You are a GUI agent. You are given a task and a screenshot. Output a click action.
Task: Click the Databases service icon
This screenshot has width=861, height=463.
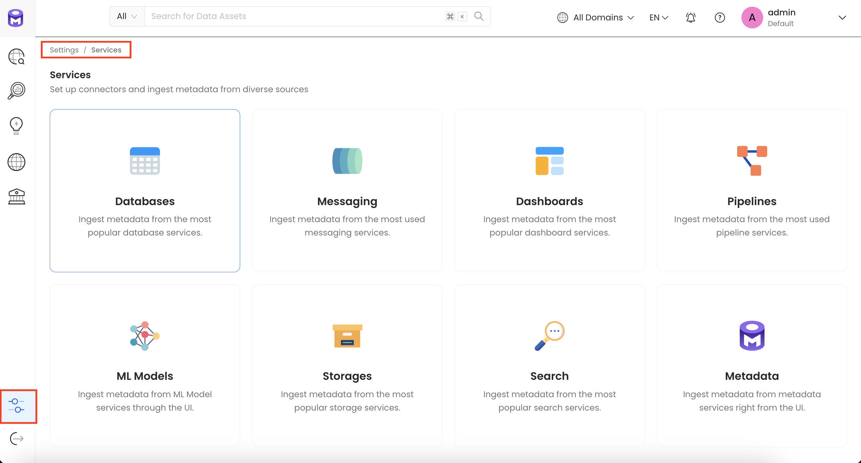144,161
